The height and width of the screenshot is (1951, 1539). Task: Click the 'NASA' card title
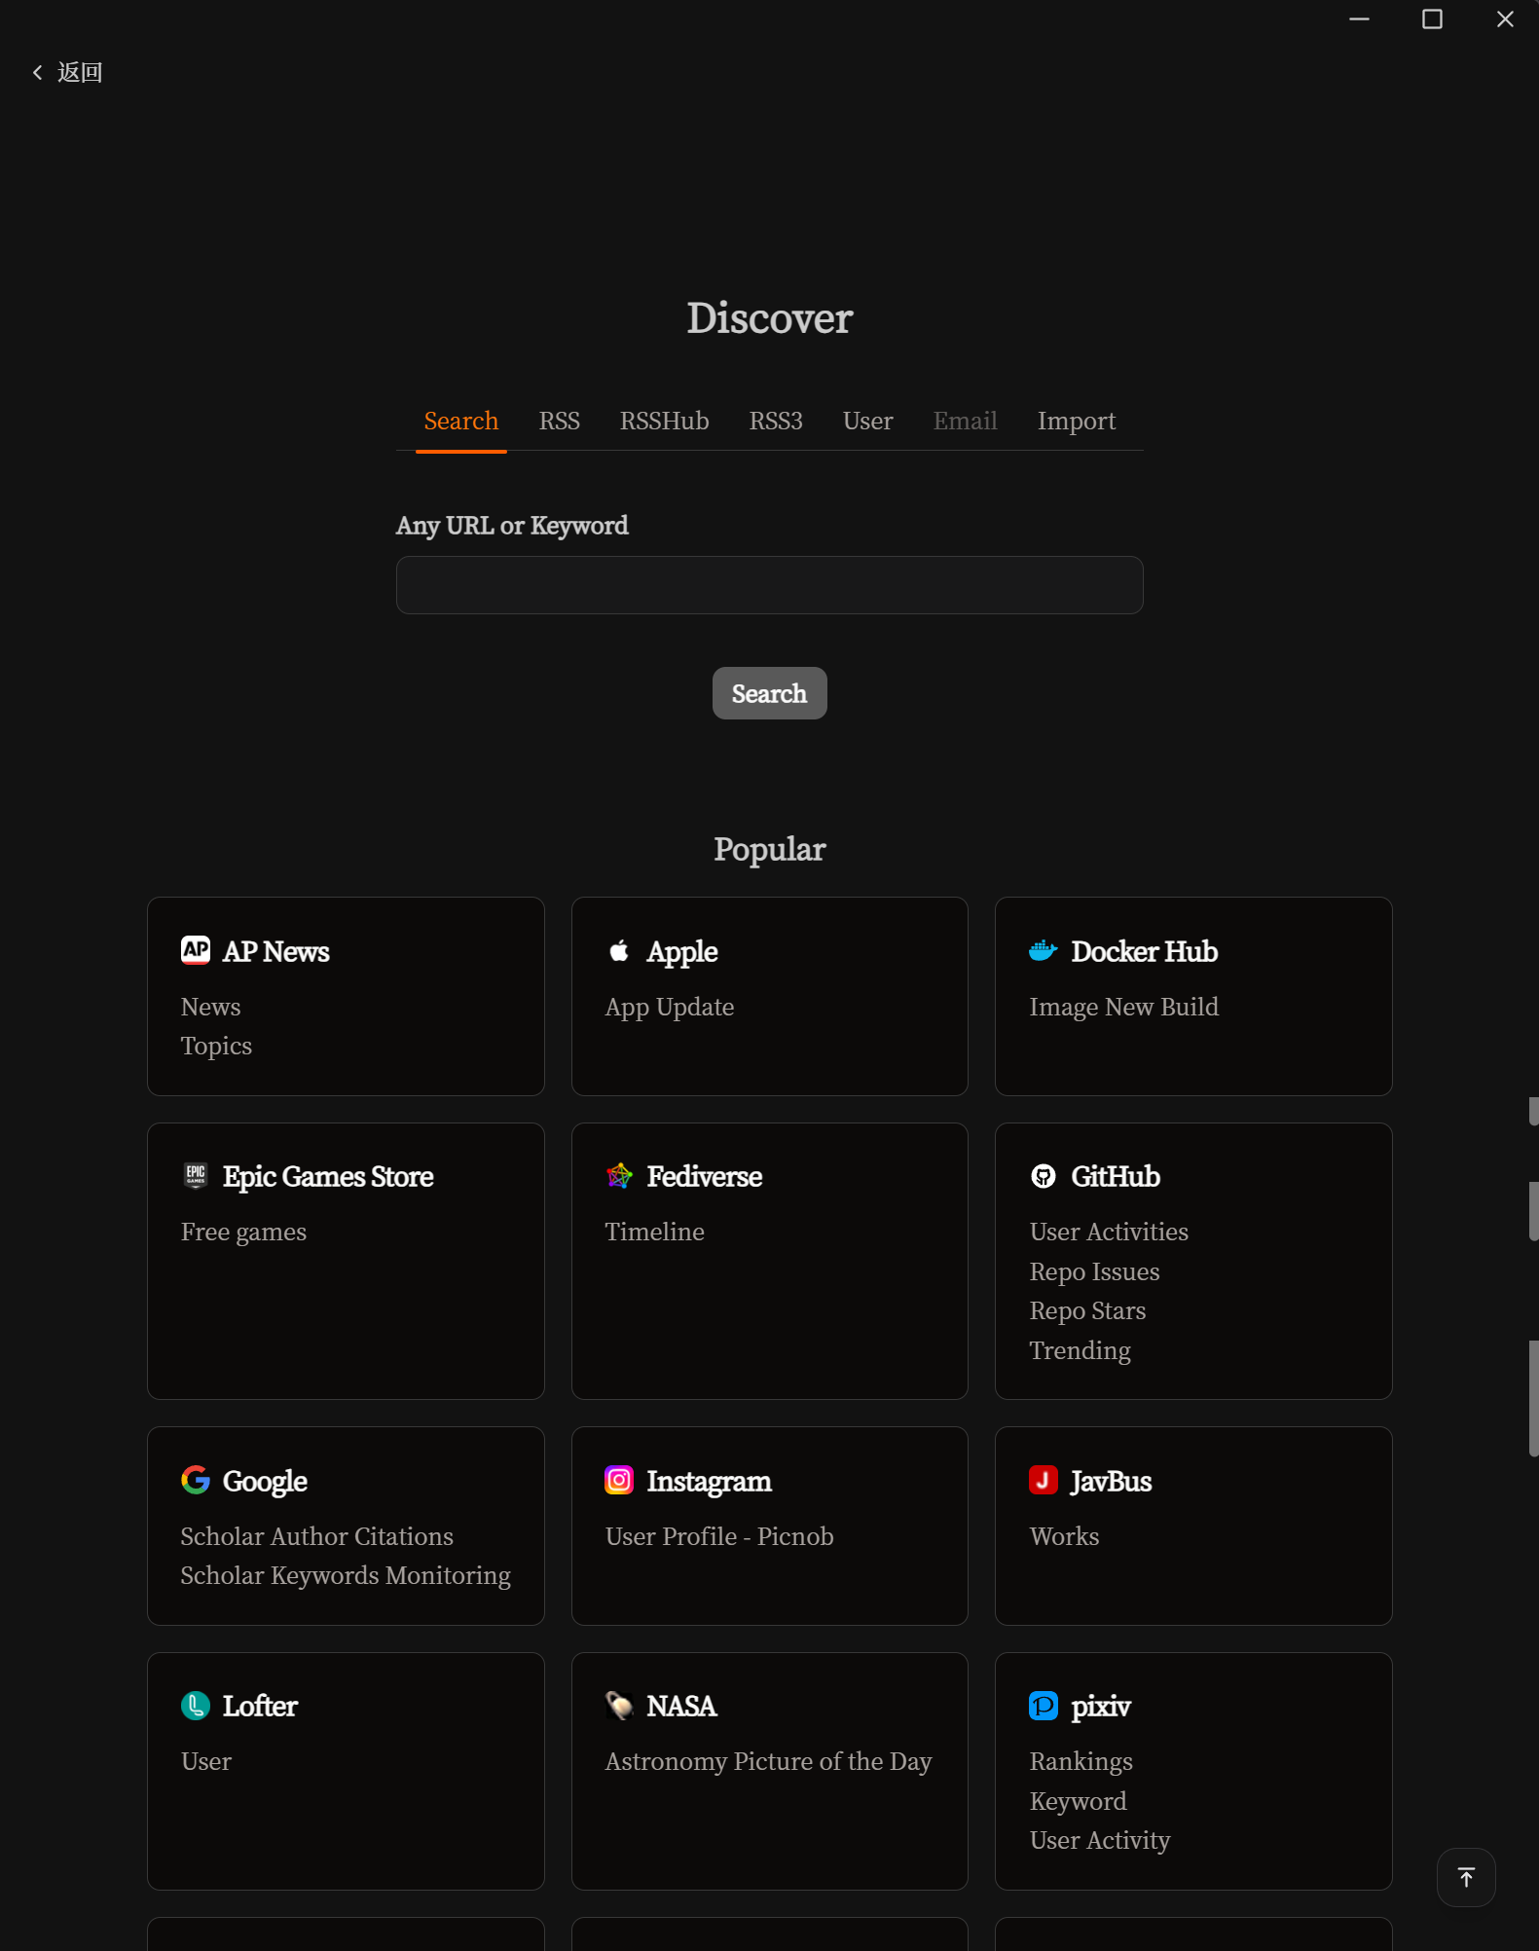[x=682, y=1706]
